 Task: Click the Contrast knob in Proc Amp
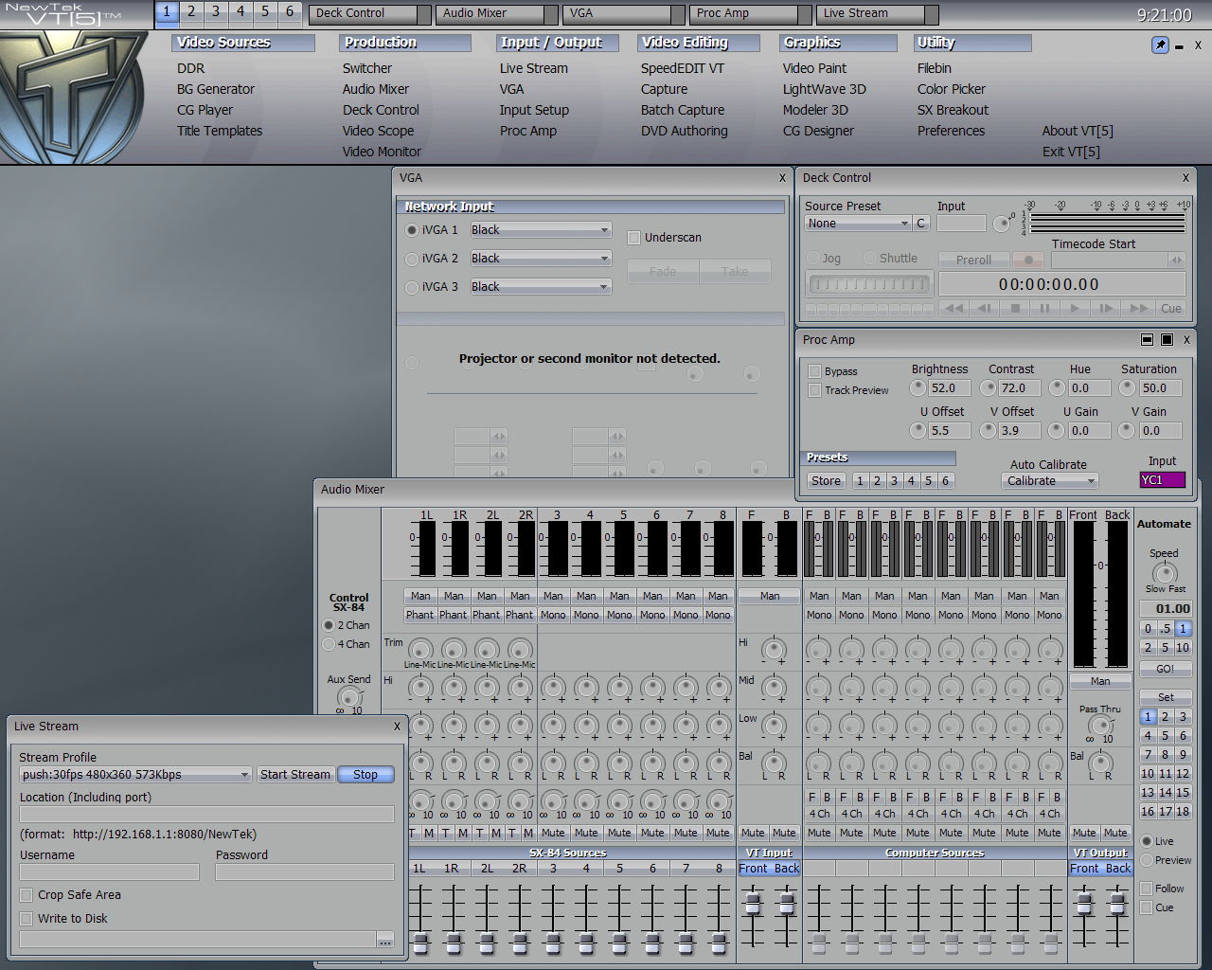tap(988, 387)
